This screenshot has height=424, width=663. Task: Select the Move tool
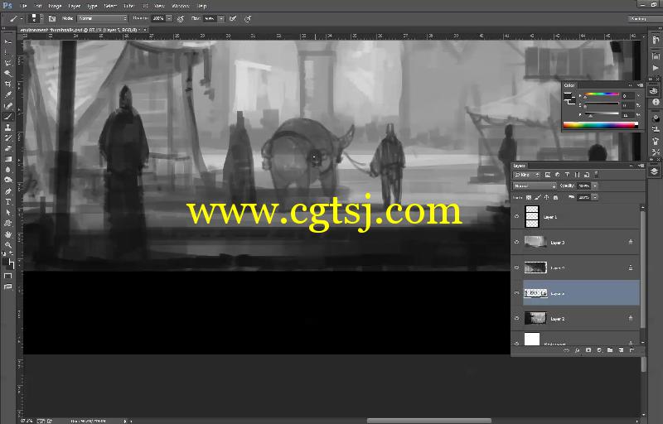(8, 41)
